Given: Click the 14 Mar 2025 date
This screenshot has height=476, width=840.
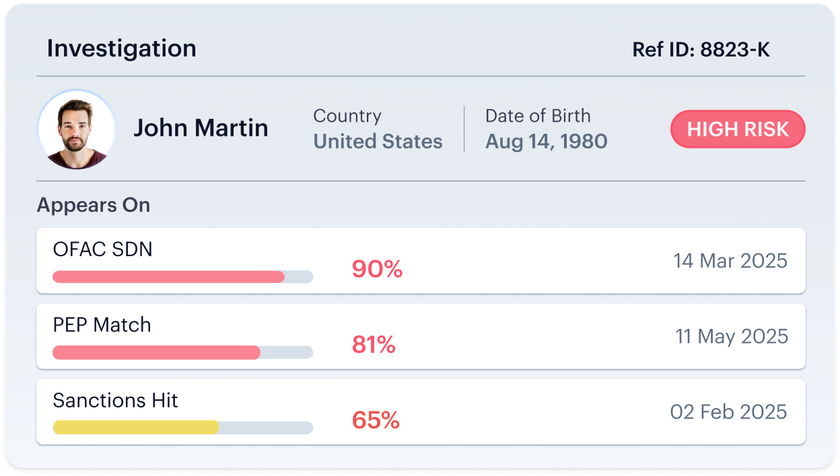Looking at the screenshot, I should pyautogui.click(x=730, y=261).
